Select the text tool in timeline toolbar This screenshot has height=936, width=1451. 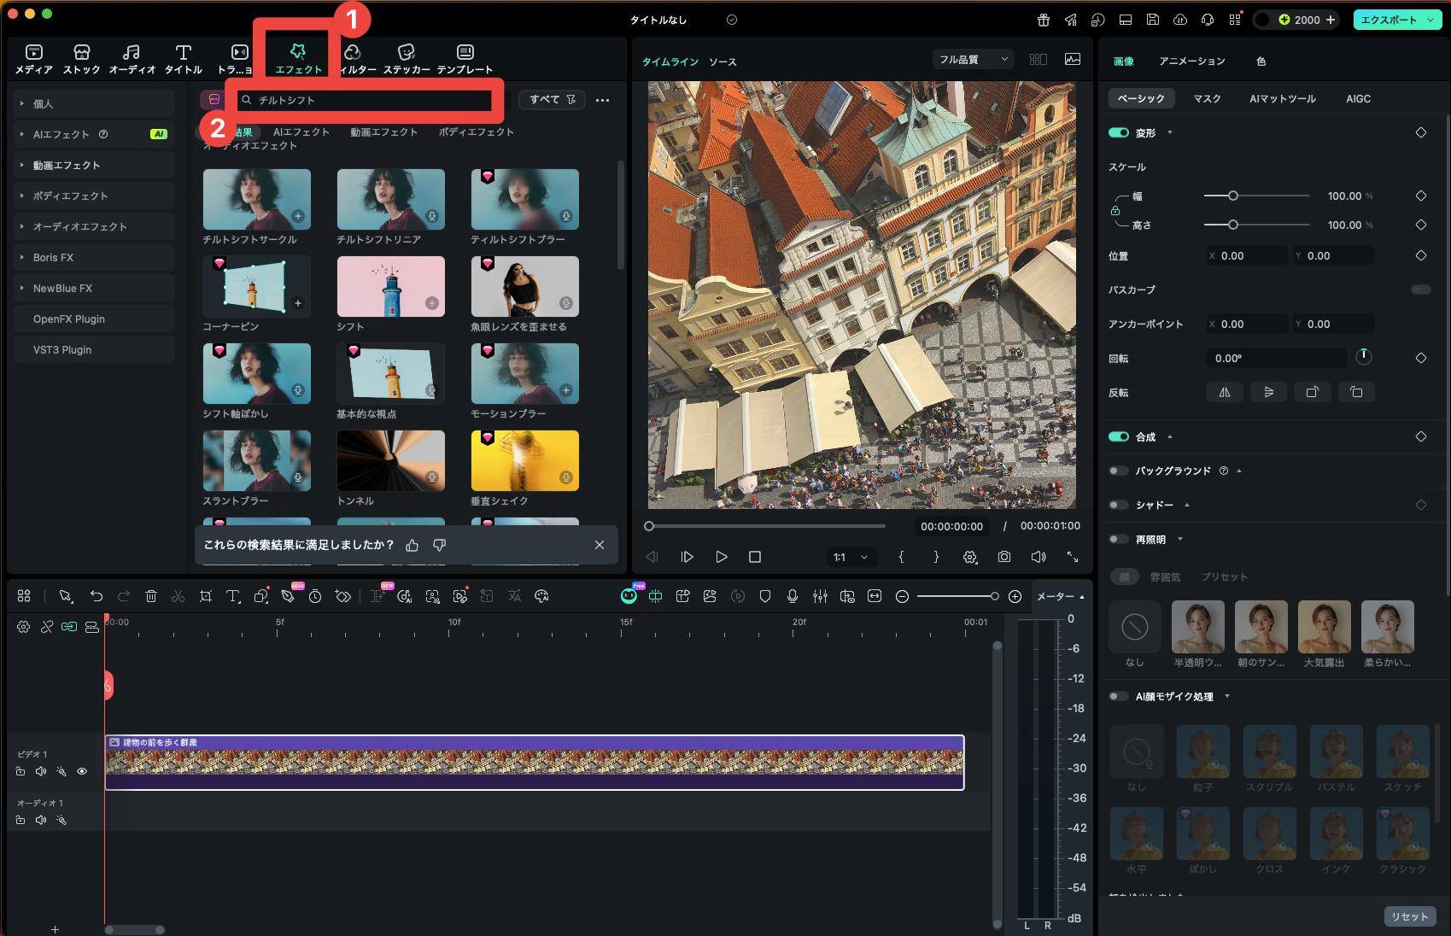pos(232,596)
